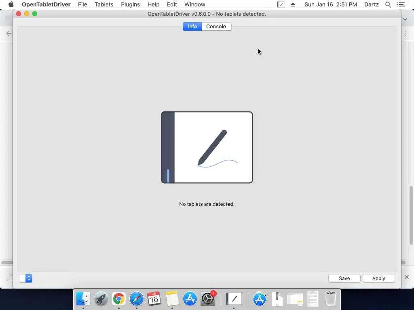
Task: Open the Applications folder stack in Dock
Action: 260,299
